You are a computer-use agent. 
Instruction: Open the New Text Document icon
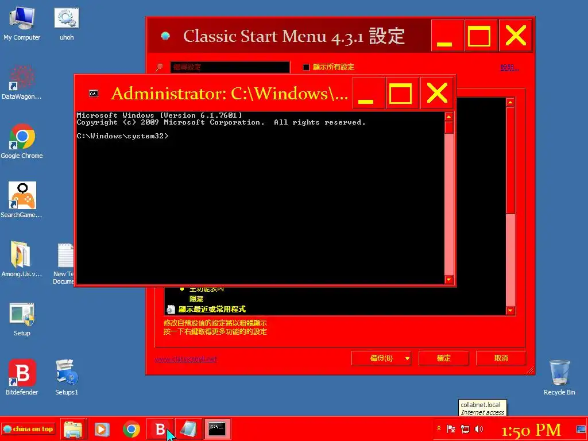click(64, 263)
